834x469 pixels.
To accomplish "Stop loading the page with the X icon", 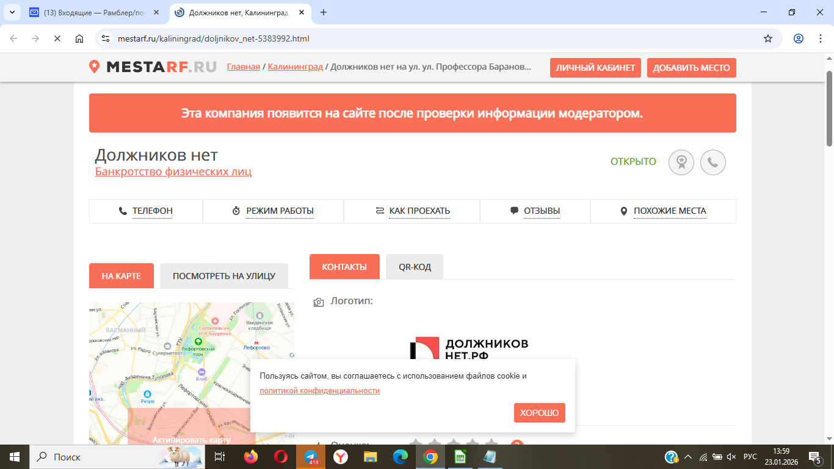I will click(x=57, y=38).
